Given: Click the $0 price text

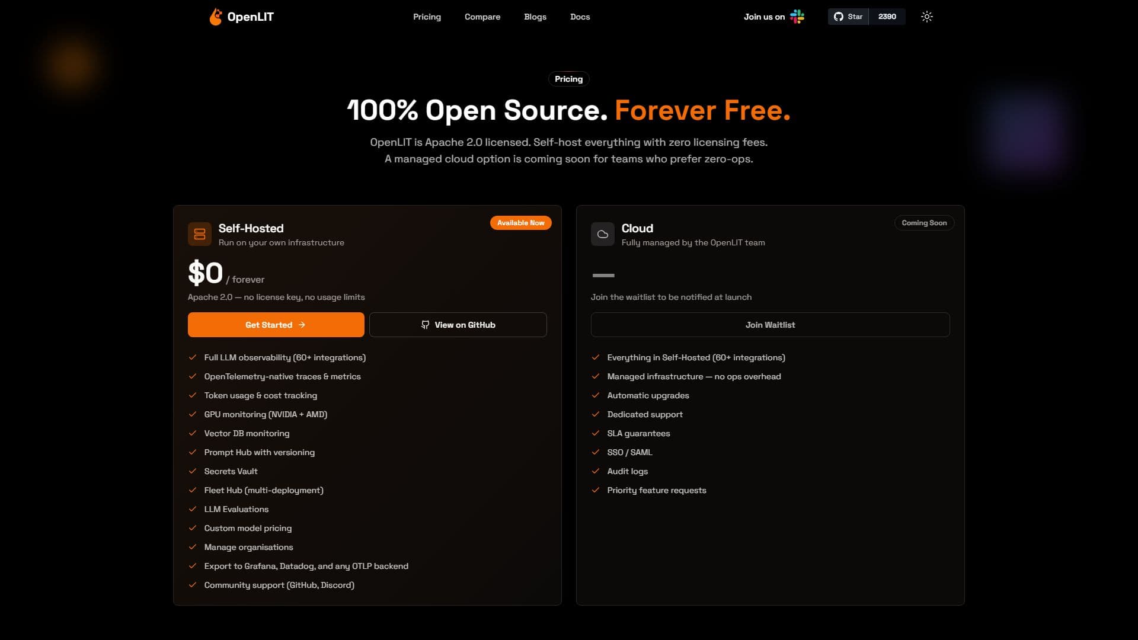Looking at the screenshot, I should [x=205, y=273].
